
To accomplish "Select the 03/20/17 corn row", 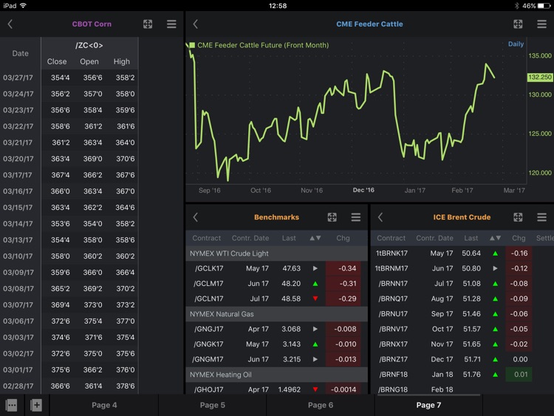I will point(69,159).
